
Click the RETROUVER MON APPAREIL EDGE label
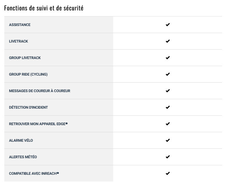(x=38, y=124)
